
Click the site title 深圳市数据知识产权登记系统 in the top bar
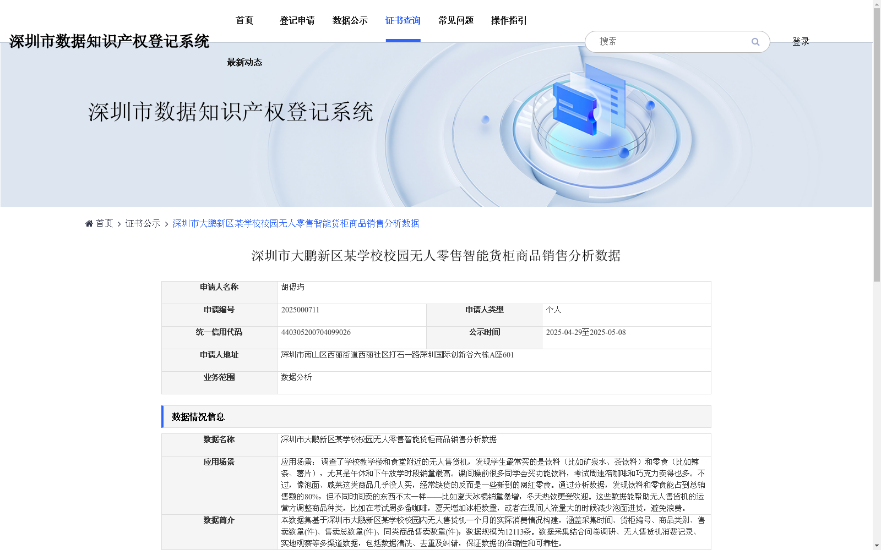click(x=109, y=41)
